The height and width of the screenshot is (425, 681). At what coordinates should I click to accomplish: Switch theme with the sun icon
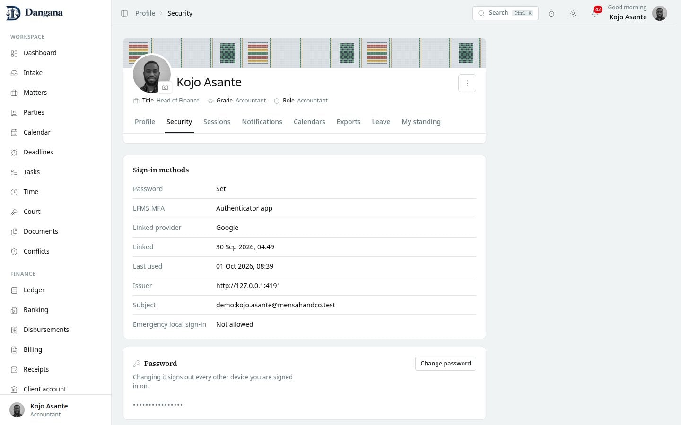pyautogui.click(x=573, y=13)
